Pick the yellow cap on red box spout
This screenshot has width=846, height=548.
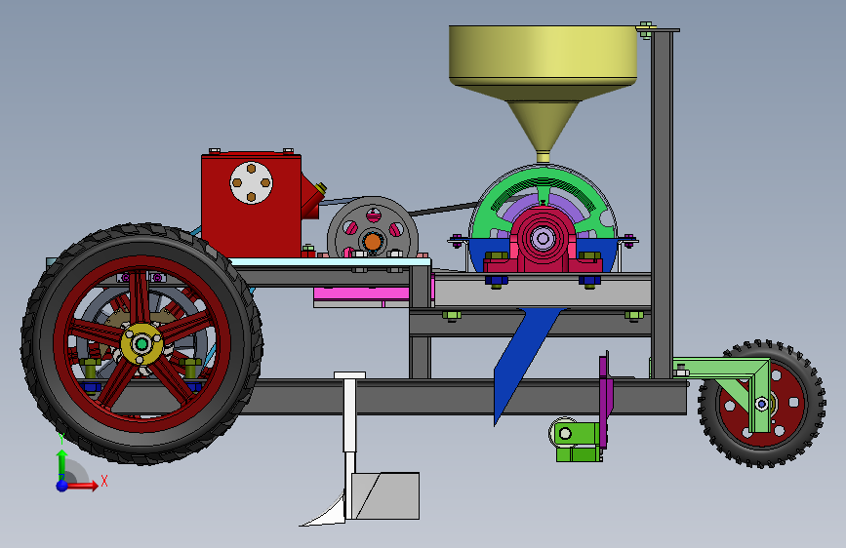click(321, 188)
